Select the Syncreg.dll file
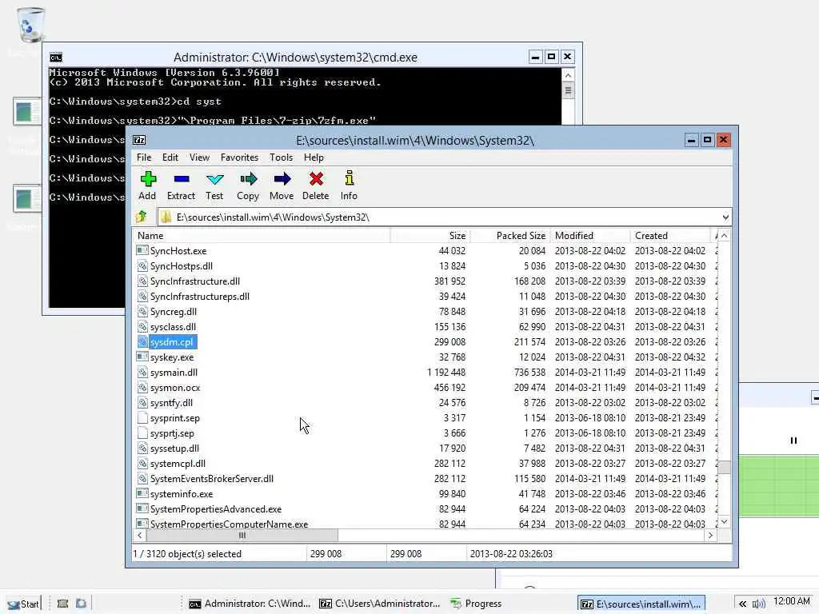The height and width of the screenshot is (614, 819). click(x=174, y=312)
